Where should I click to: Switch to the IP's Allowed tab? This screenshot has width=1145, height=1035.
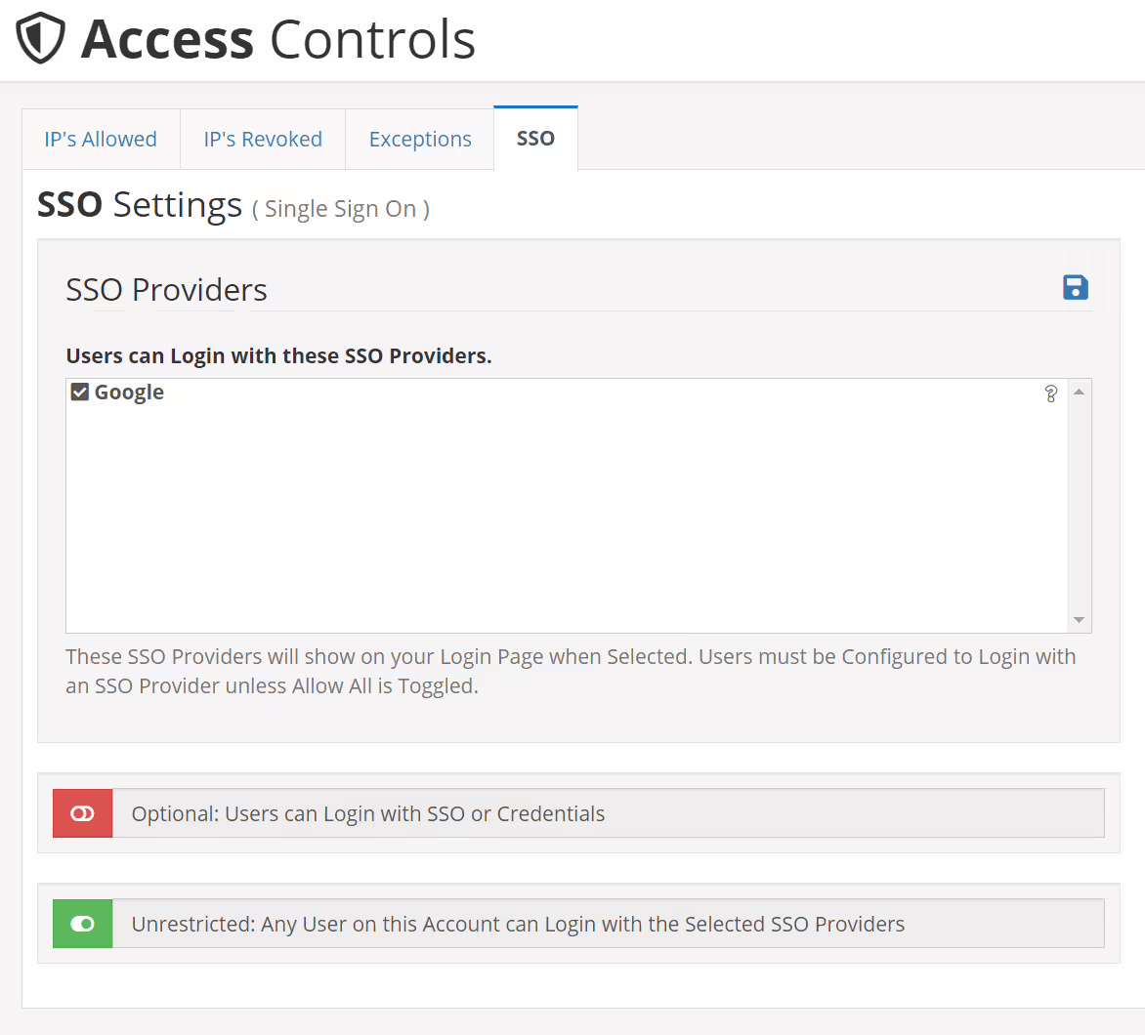pos(101,140)
